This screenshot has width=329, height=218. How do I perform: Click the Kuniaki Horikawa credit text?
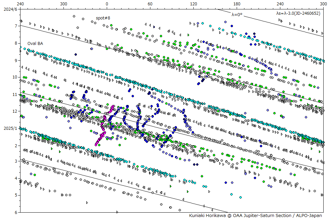[255, 215]
